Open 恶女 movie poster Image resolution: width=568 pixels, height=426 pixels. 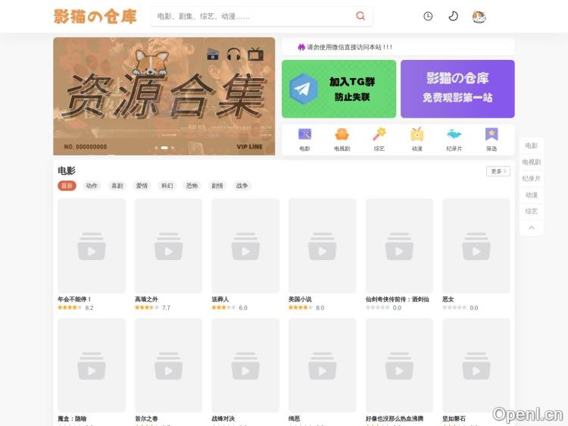[x=476, y=246]
